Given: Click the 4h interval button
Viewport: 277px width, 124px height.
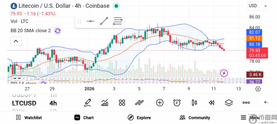Looking at the screenshot, I should (53, 103).
